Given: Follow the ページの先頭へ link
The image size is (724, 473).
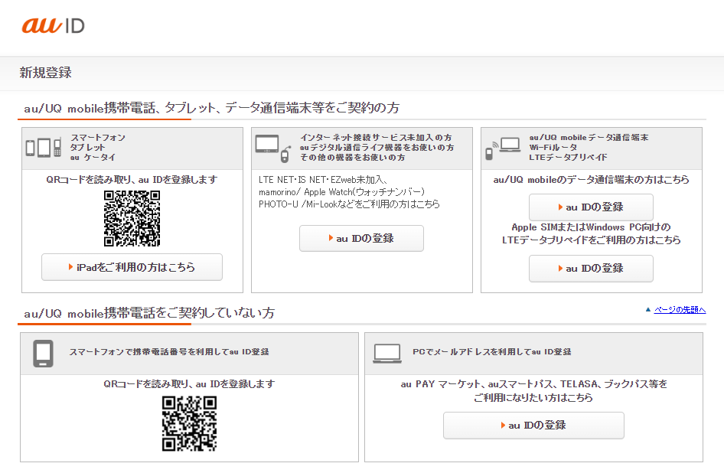Looking at the screenshot, I should click(x=680, y=309).
